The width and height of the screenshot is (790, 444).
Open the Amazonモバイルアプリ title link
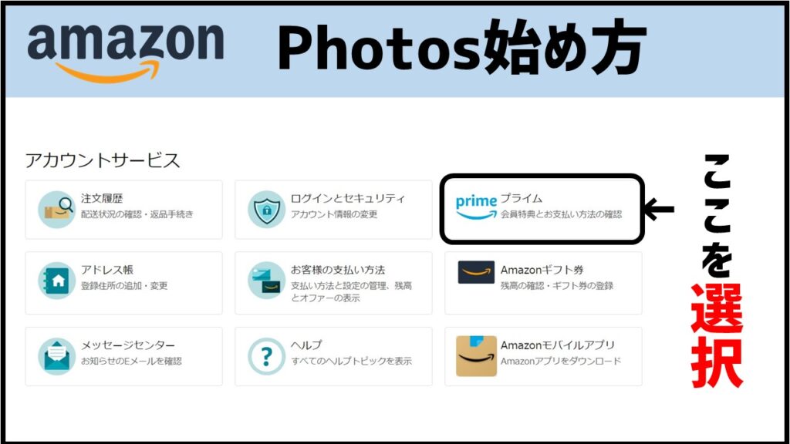click(x=557, y=345)
